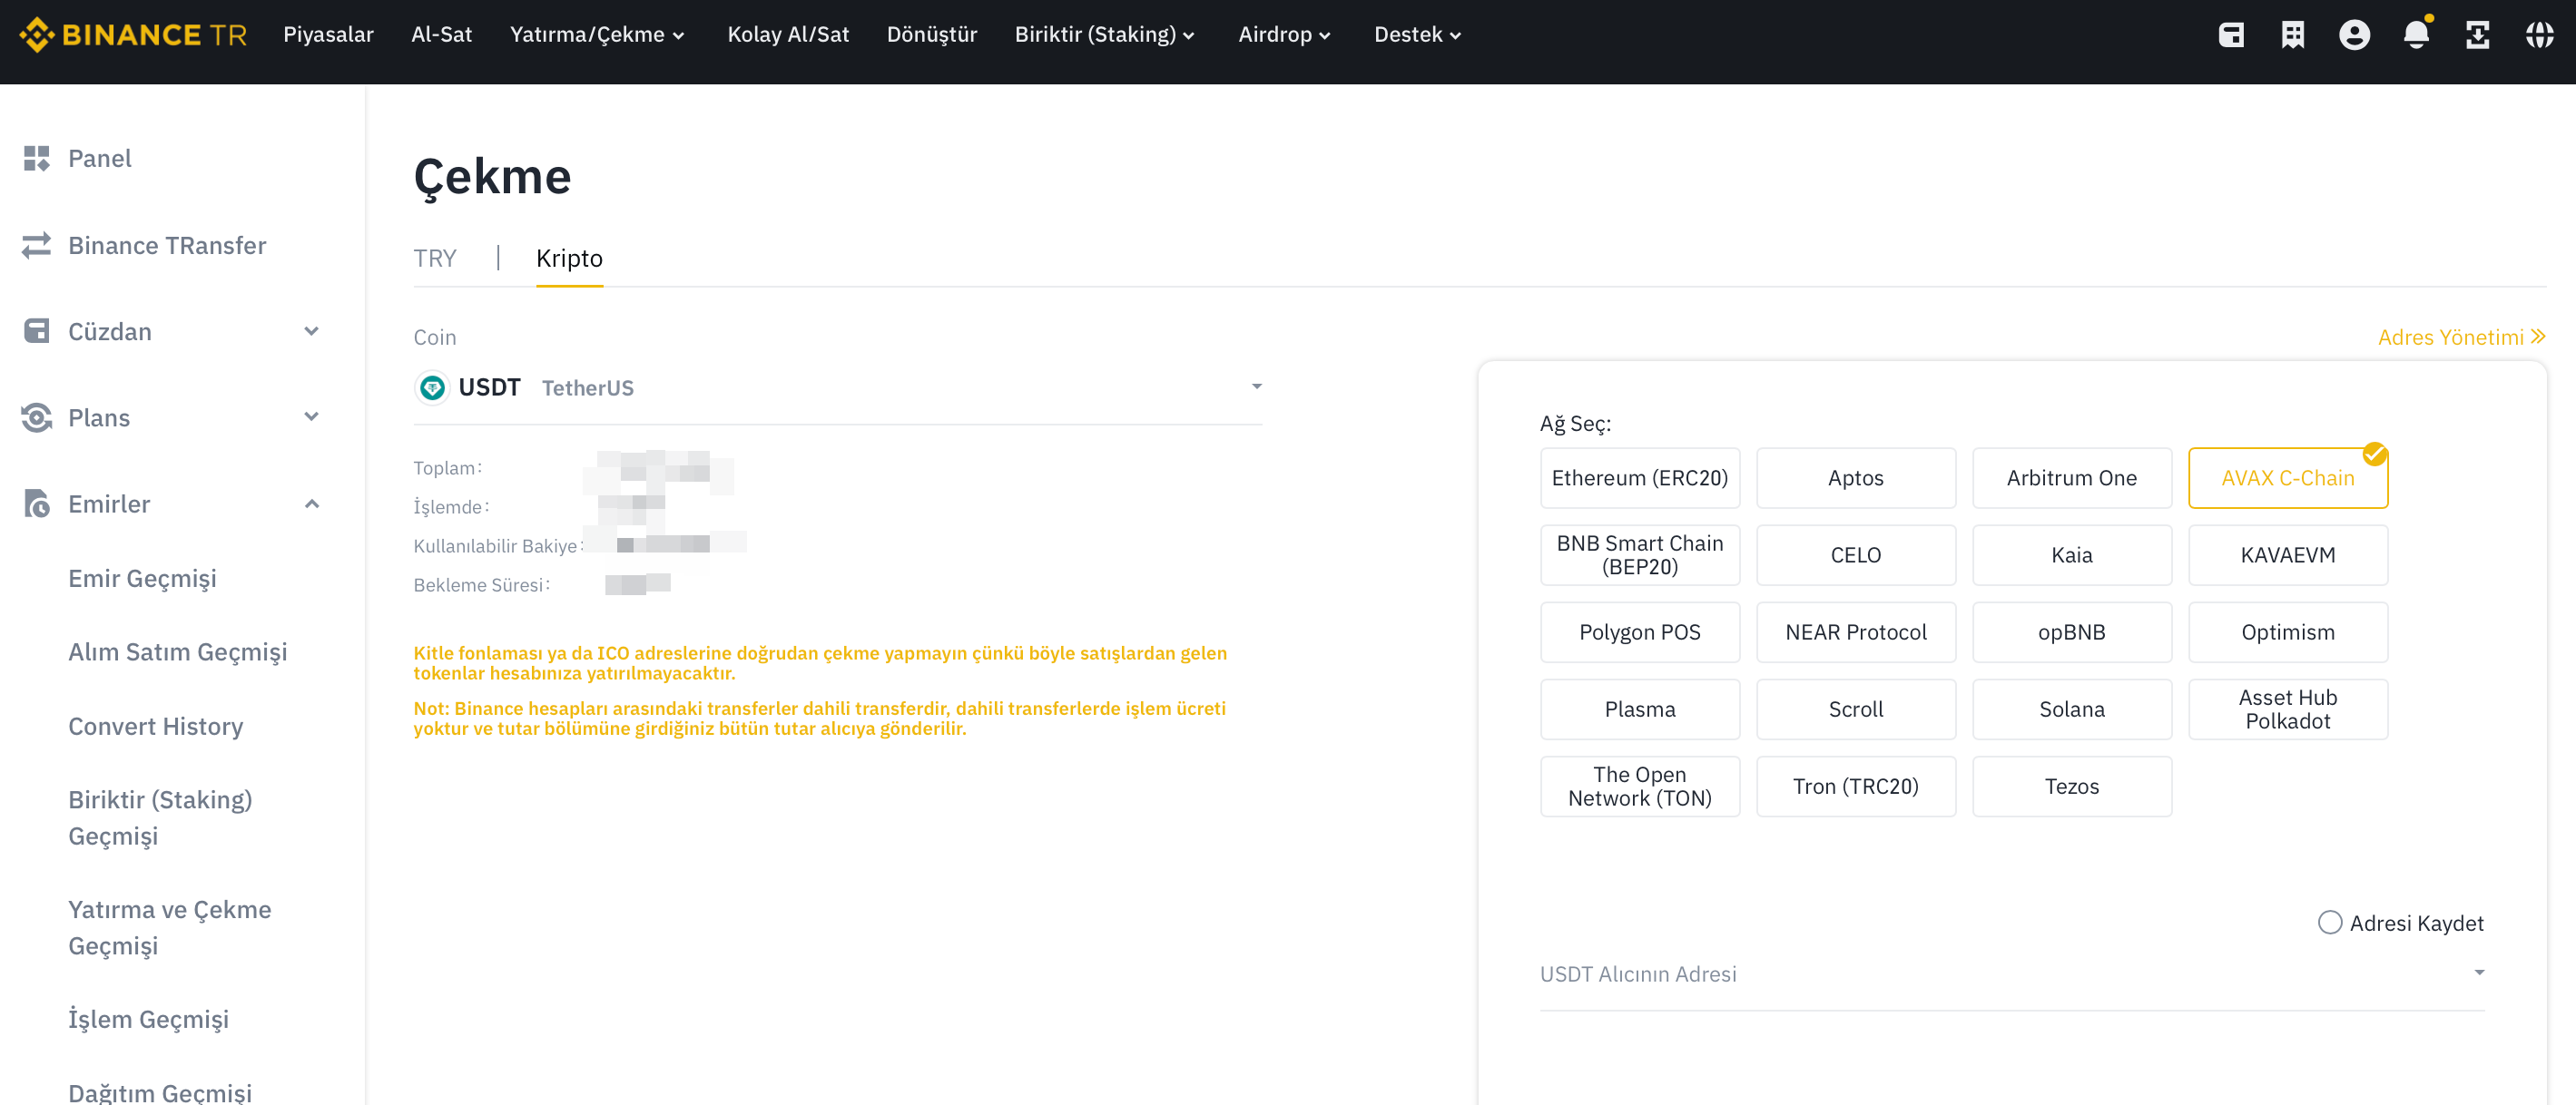Switch to the TRY tab
2576x1105 pixels.
pyautogui.click(x=435, y=259)
